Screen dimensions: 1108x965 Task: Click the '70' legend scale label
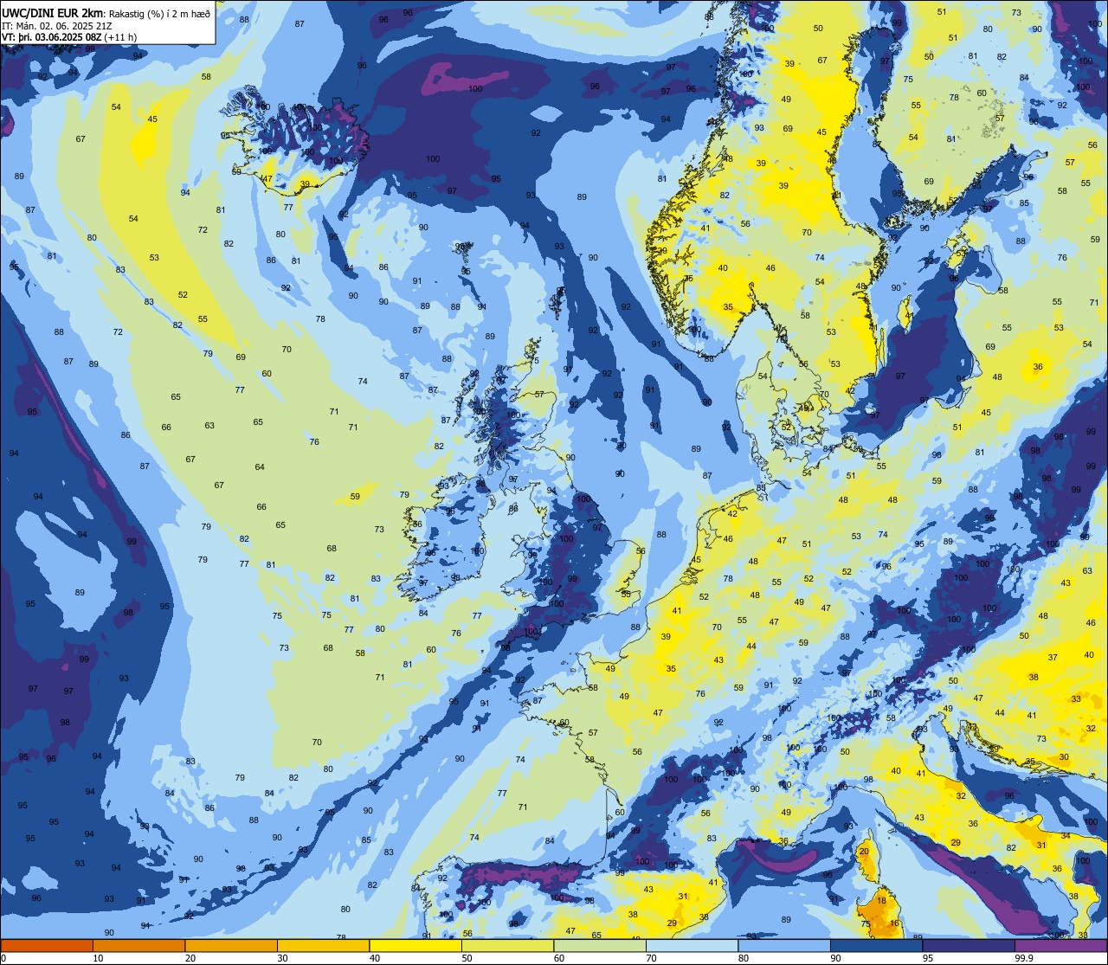pos(651,957)
